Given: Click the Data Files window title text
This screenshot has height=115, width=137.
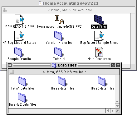Looking at the screenshot, I should point(67,65).
